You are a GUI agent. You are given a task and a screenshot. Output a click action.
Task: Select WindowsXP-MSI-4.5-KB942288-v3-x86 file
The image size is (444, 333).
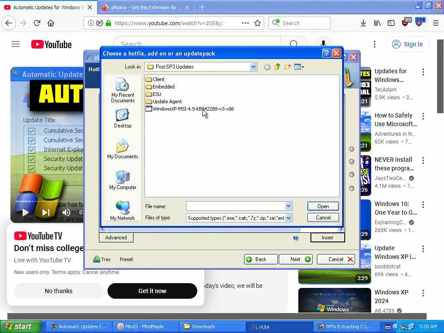coord(190,109)
